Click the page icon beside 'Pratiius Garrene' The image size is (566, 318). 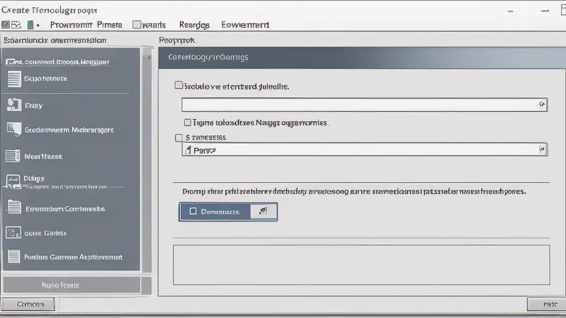click(x=14, y=256)
